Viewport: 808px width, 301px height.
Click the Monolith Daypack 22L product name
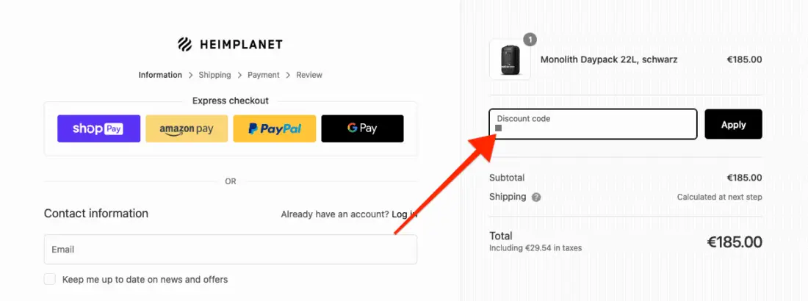[609, 60]
